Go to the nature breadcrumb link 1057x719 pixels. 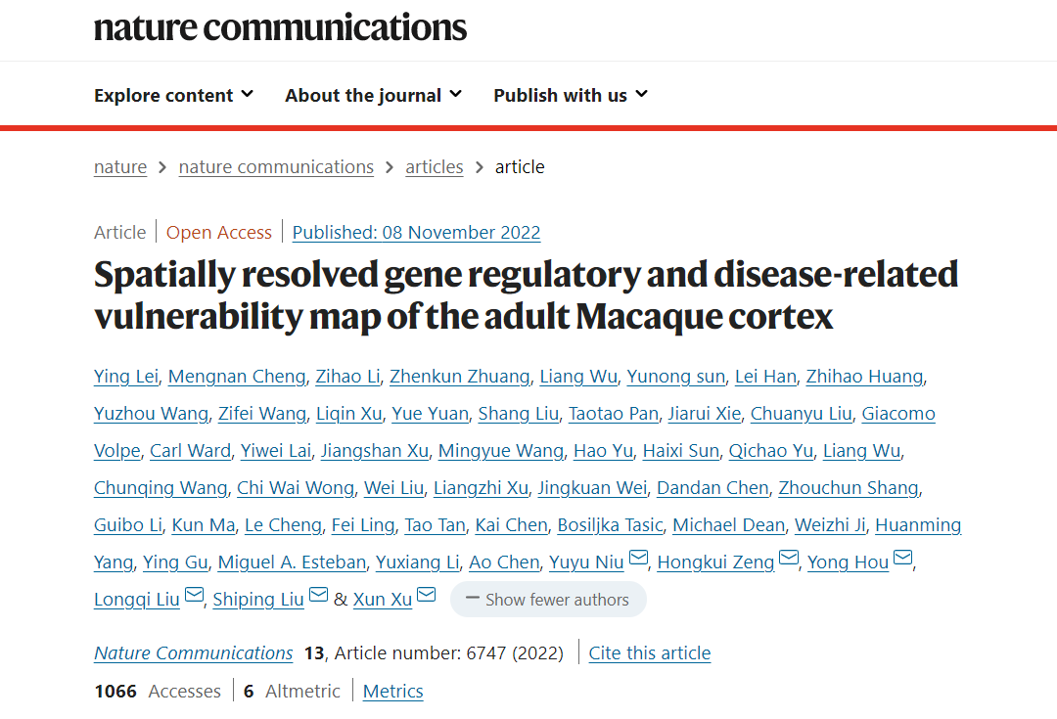[x=120, y=167]
